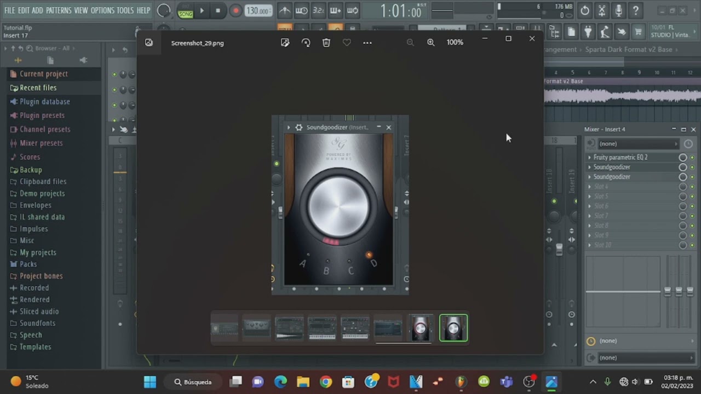Open Microsoft Edge from the taskbar
The image size is (701, 394).
280,382
